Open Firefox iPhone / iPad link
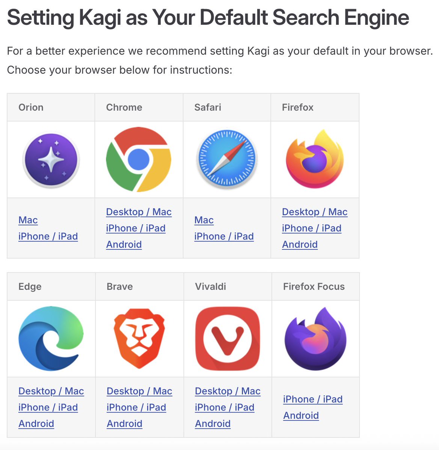The width and height of the screenshot is (439, 450). pyautogui.click(x=312, y=228)
